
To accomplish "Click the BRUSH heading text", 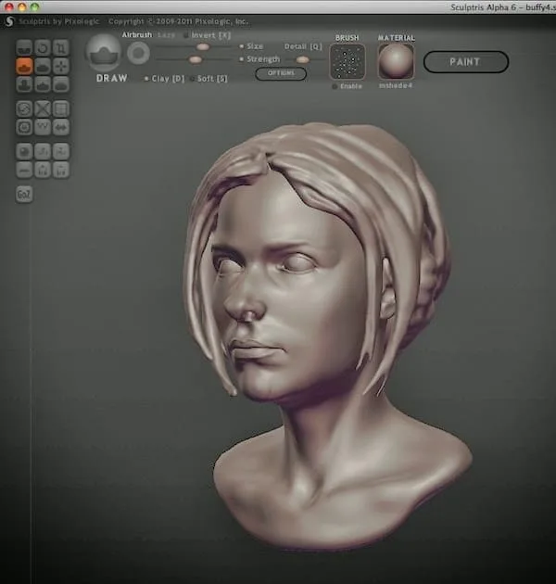I will (347, 38).
